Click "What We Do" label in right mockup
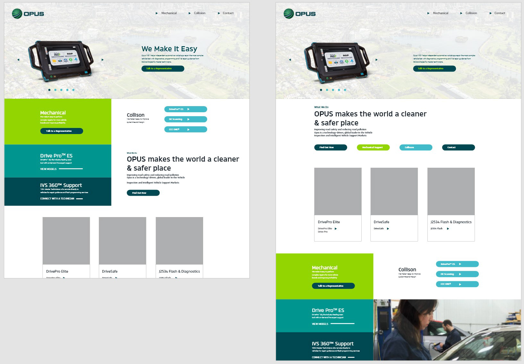 point(321,107)
